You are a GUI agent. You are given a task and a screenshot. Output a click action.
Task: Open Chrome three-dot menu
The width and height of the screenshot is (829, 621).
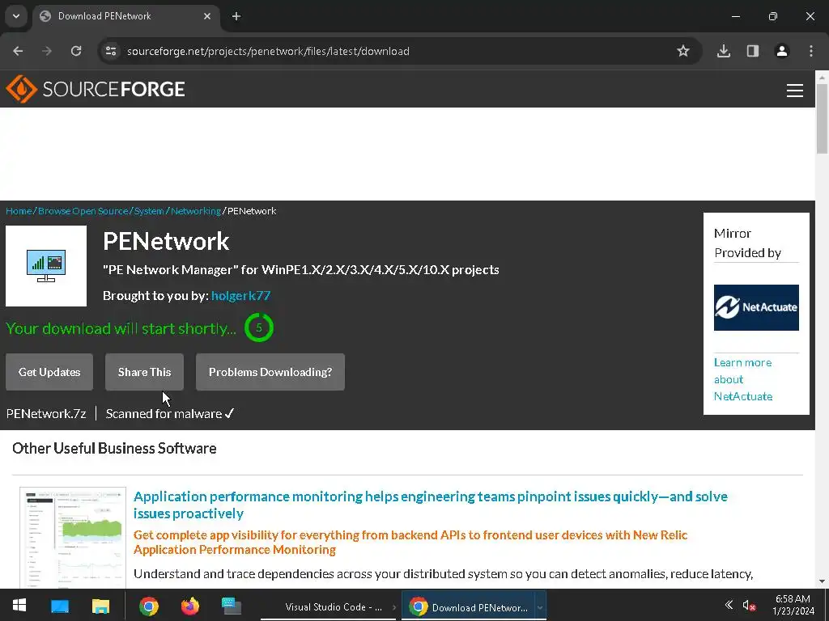(811, 51)
